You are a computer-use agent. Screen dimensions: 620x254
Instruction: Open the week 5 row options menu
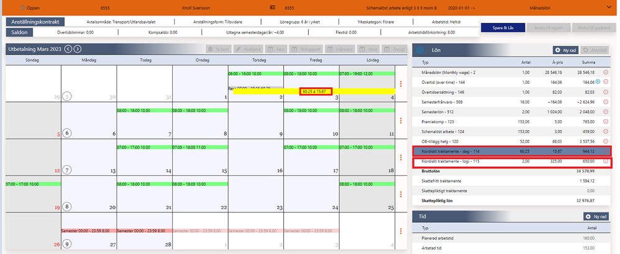(x=401, y=84)
